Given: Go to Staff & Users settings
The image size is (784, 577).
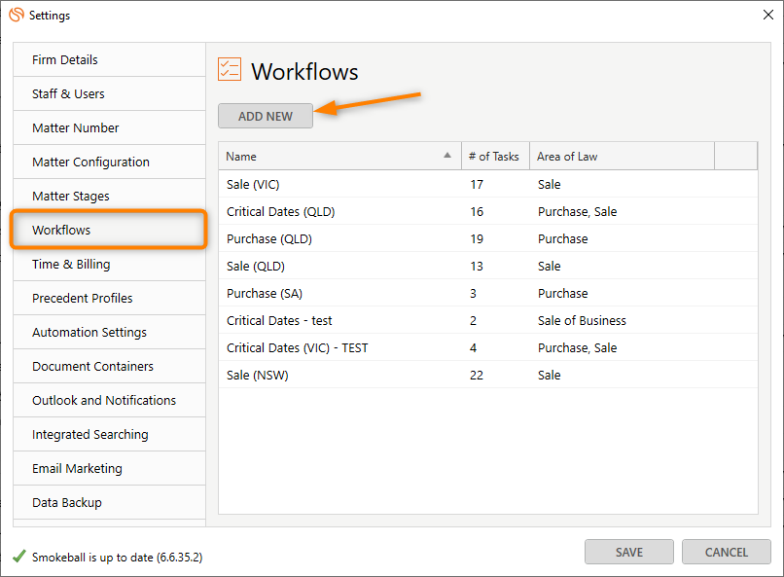Looking at the screenshot, I should point(68,94).
